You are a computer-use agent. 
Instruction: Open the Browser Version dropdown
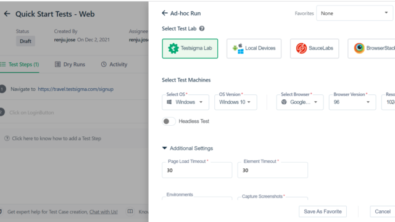point(352,102)
